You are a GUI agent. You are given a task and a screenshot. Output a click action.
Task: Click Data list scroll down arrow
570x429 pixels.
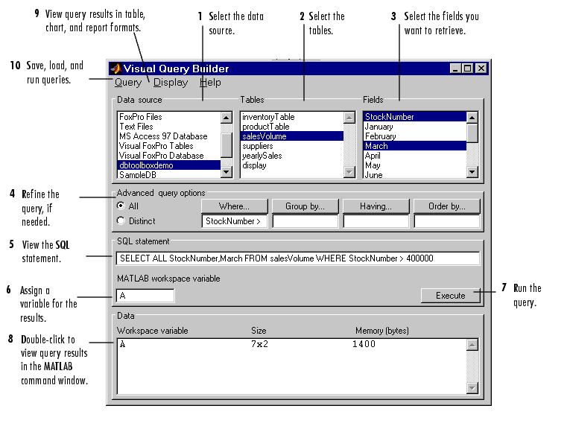(472, 388)
